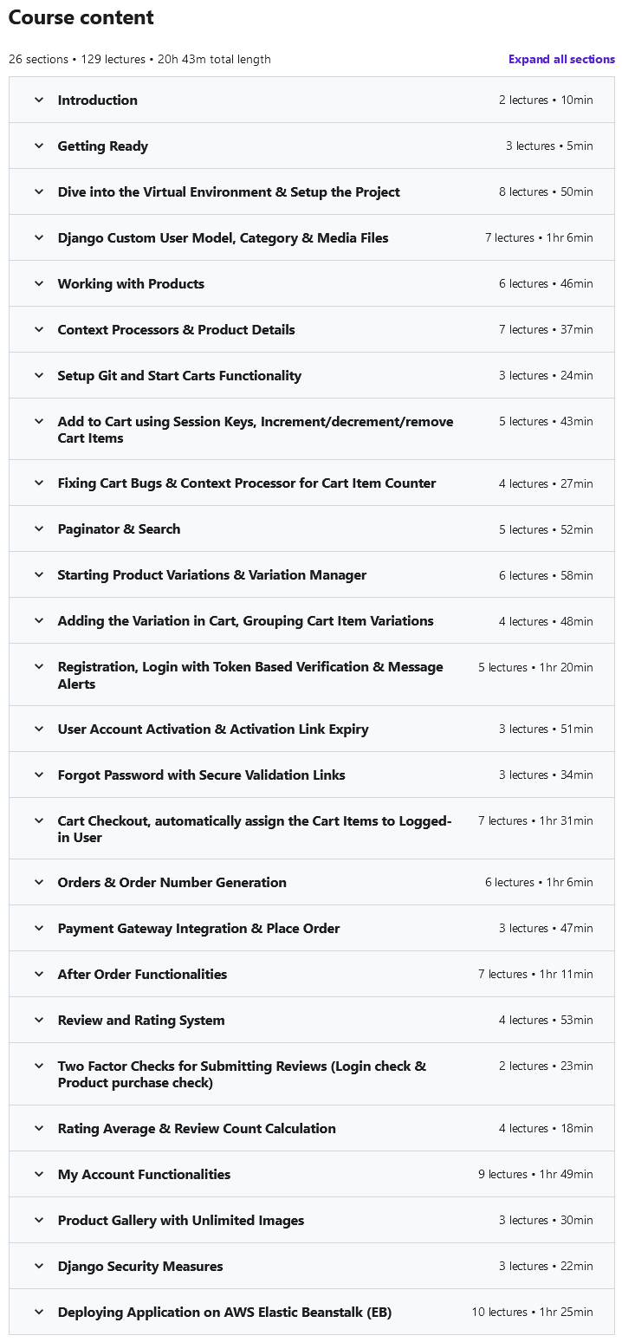Screen dimensions: 622x1342
Task: Click chevron beside Paginator & Search
Action: coord(39,529)
